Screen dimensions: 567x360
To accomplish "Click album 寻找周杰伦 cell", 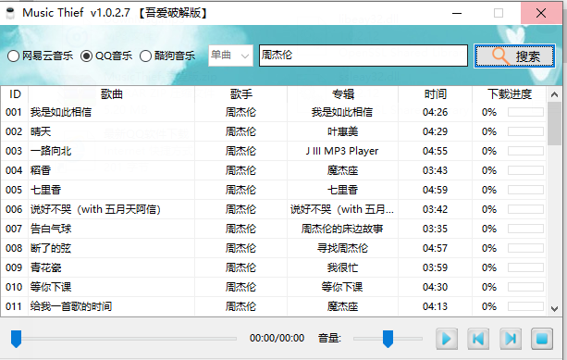I will click(342, 248).
